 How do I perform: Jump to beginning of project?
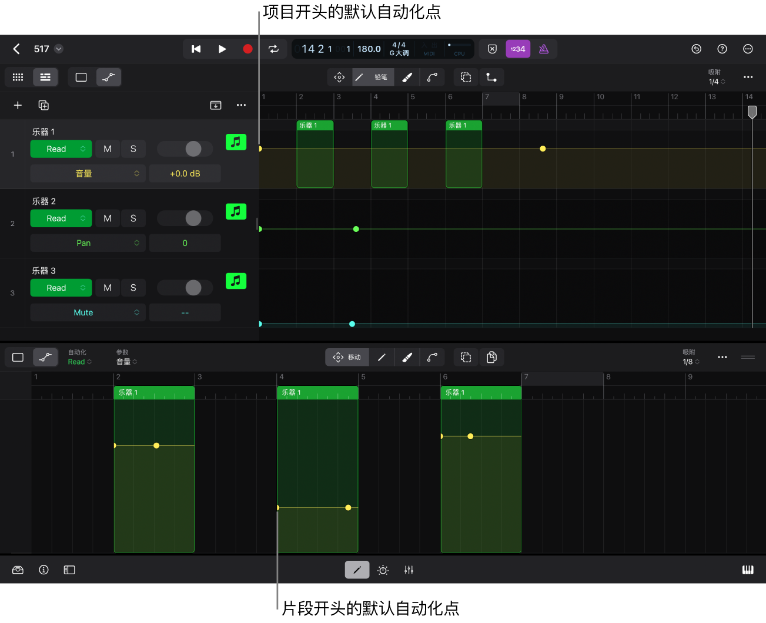coord(196,49)
